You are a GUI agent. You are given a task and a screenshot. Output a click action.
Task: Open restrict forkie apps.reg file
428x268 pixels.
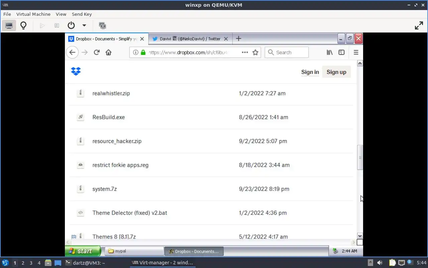pyautogui.click(x=120, y=165)
